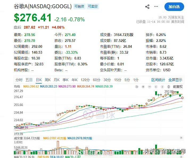This screenshot has height=158, width=190.
Task: Click the volume MA5:2707.41万股 label
Action: tap(55, 138)
